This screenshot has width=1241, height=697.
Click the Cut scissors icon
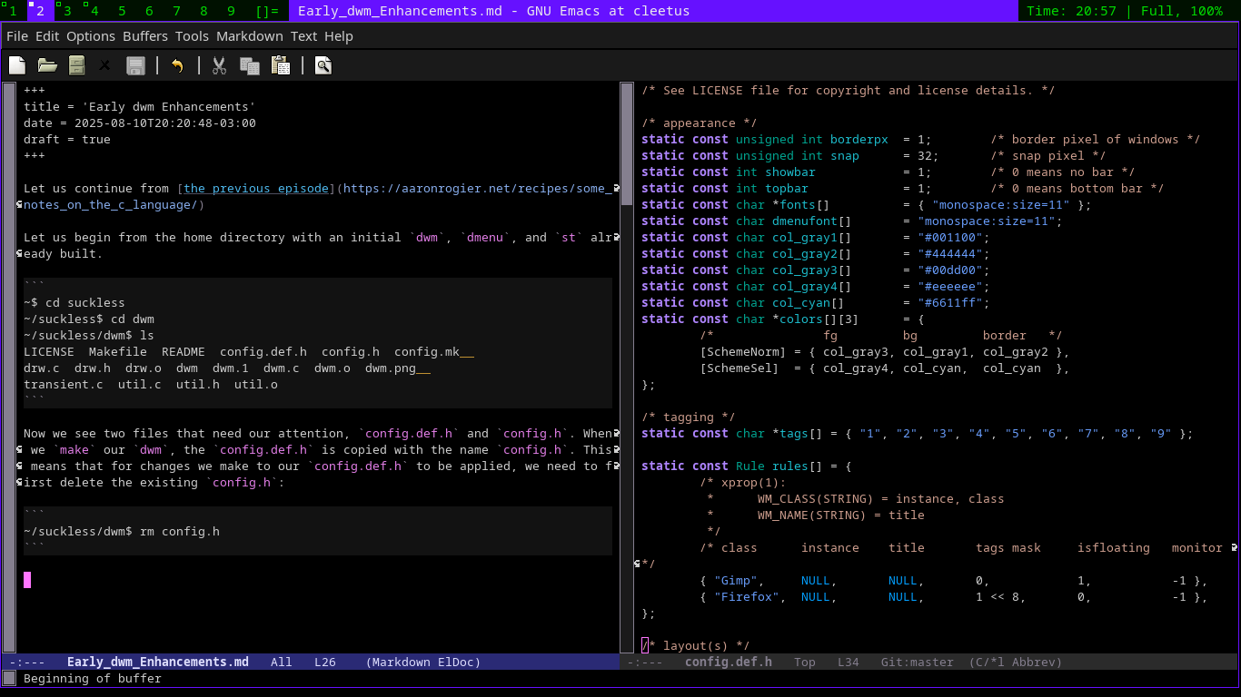tap(219, 65)
